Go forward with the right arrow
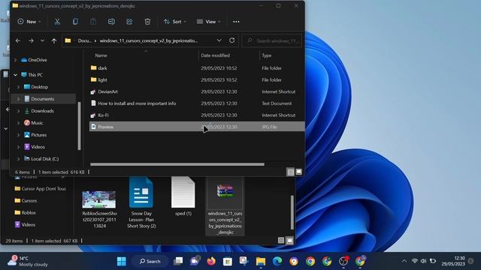 coord(31,40)
